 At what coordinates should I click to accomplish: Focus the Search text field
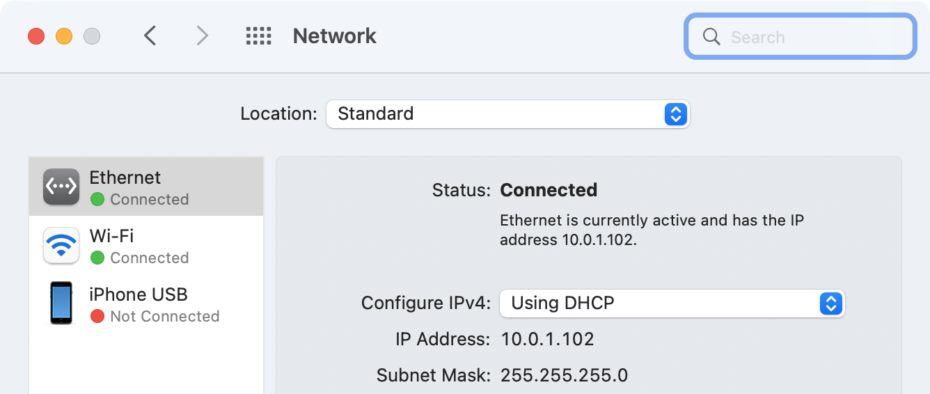coord(800,36)
